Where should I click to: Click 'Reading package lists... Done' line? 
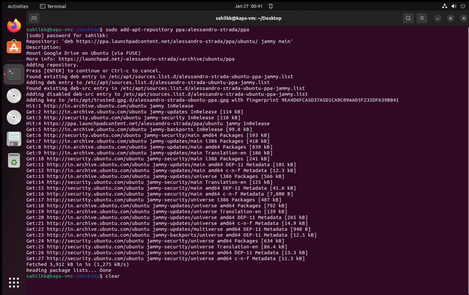[x=69, y=270]
